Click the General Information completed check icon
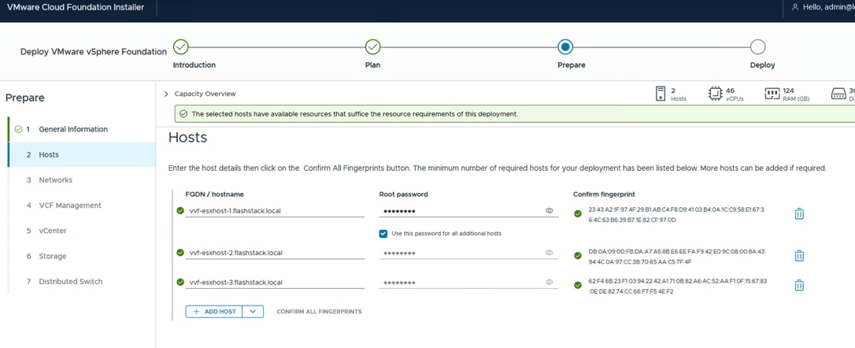The width and height of the screenshot is (855, 348). [x=18, y=129]
